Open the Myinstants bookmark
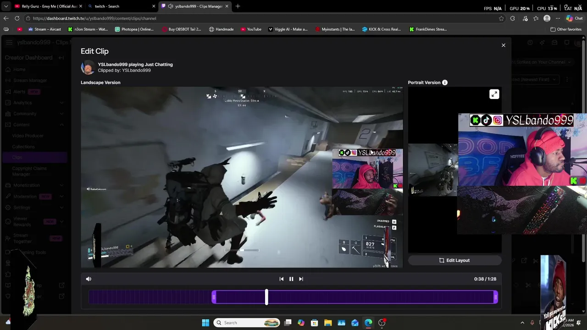The width and height of the screenshot is (587, 330). (x=335, y=29)
